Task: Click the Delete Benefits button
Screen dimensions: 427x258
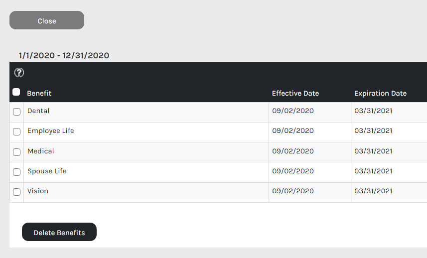Action: [59, 232]
